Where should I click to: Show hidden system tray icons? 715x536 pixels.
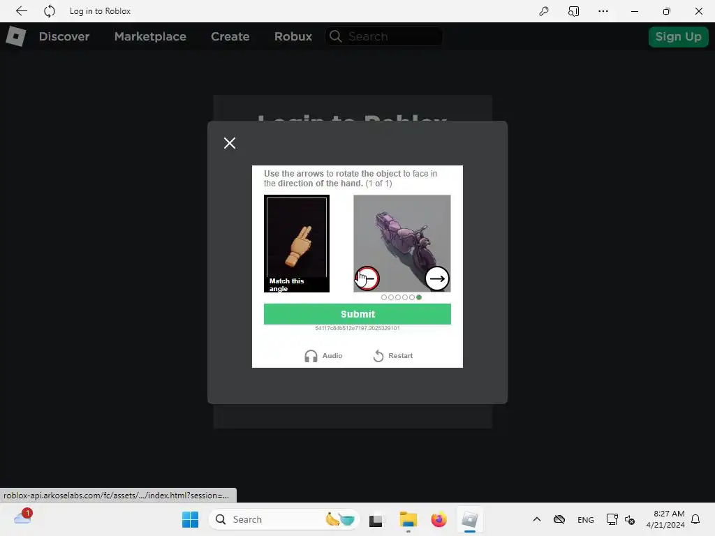pyautogui.click(x=537, y=519)
